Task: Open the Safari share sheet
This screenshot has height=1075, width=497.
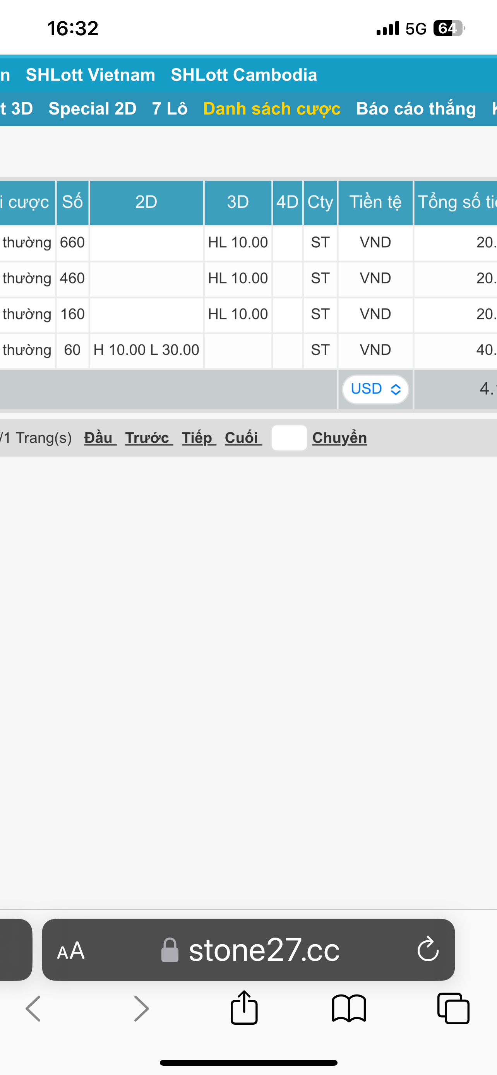Action: [x=244, y=1008]
